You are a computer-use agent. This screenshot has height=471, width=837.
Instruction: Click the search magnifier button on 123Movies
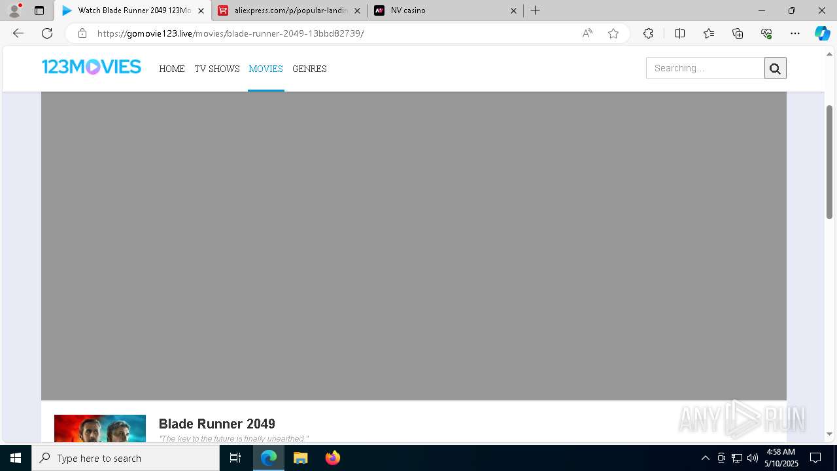776,68
